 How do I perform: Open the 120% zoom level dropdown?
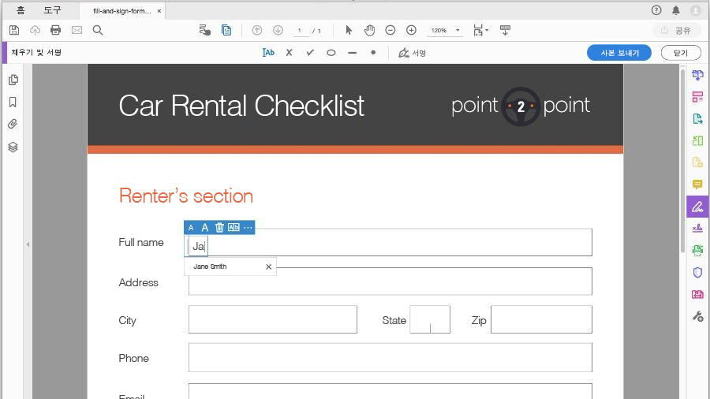447,31
